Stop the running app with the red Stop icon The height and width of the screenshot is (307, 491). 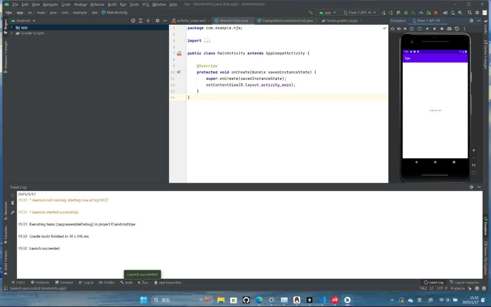[436, 12]
